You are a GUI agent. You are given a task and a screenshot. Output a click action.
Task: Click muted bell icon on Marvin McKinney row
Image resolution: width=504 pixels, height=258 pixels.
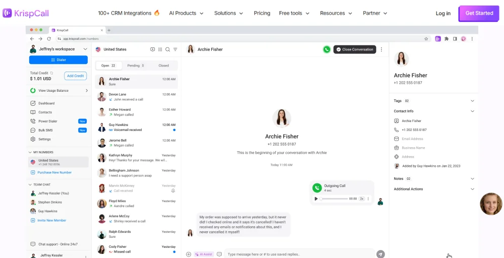click(x=173, y=190)
